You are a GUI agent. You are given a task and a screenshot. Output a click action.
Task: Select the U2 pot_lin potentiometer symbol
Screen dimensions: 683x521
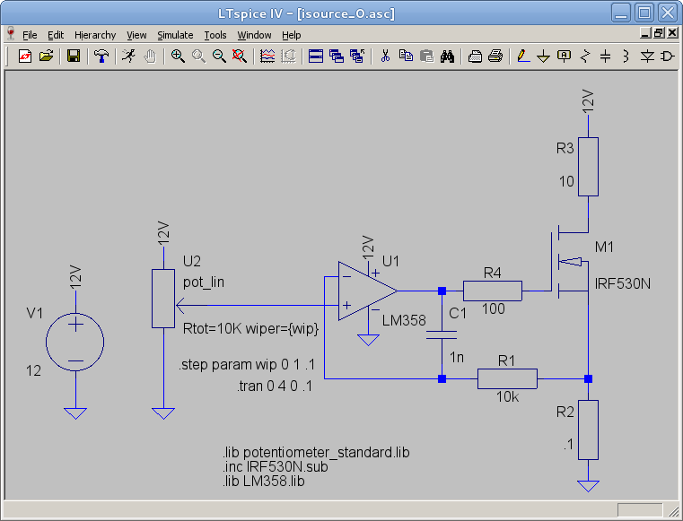pyautogui.click(x=163, y=299)
